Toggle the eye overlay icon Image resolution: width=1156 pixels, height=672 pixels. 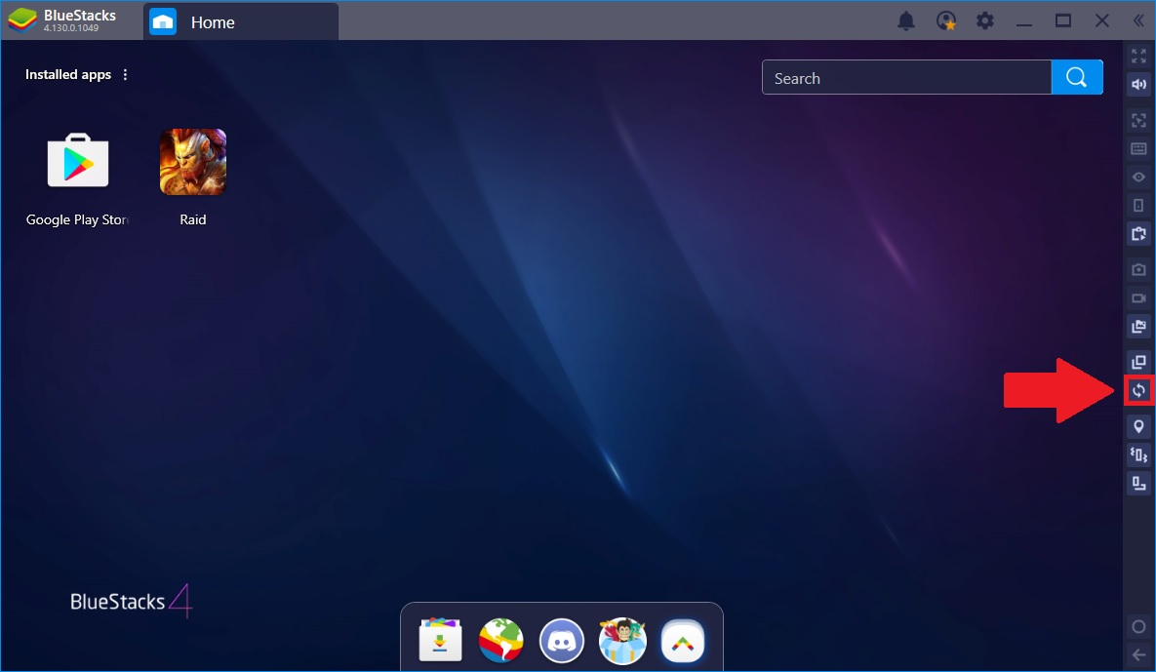click(1138, 177)
